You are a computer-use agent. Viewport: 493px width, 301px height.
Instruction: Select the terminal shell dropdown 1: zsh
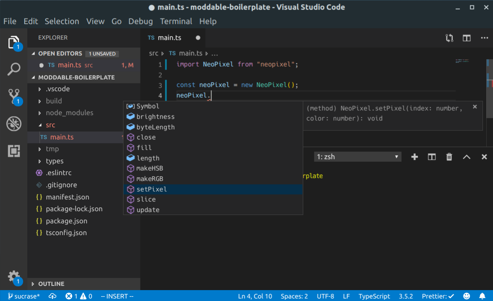[358, 157]
